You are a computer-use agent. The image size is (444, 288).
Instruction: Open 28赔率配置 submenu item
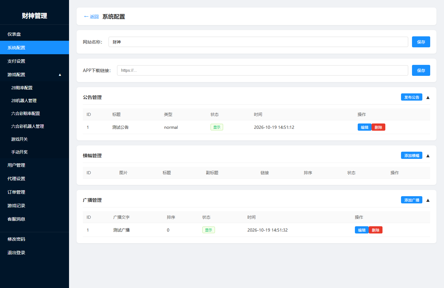point(35,88)
